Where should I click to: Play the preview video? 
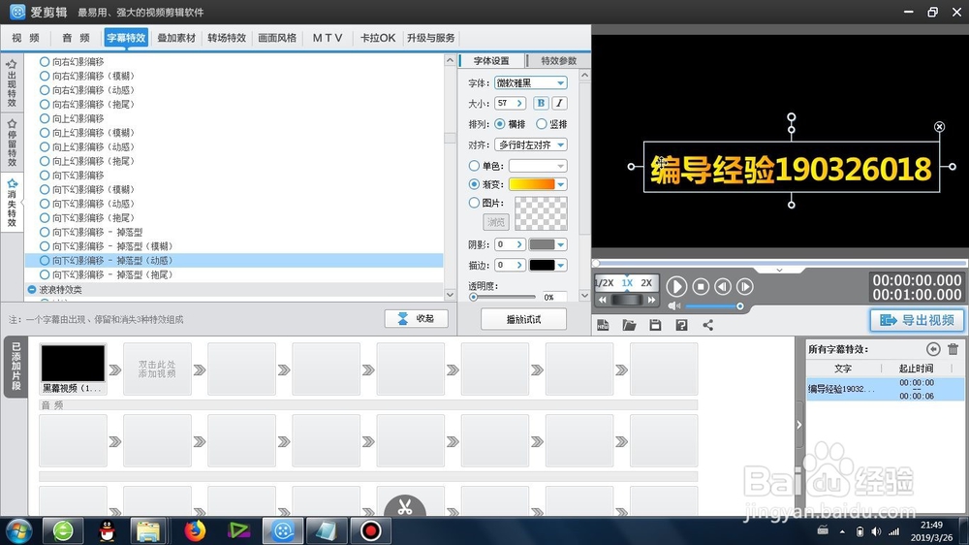pyautogui.click(x=676, y=286)
